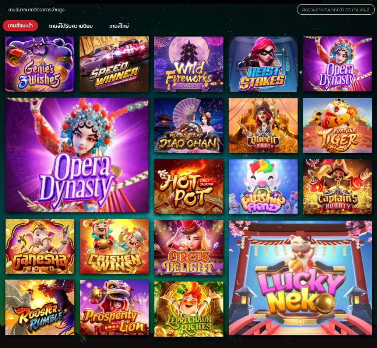Open Genie's 3 Wishes game thumbnail

[x=40, y=64]
